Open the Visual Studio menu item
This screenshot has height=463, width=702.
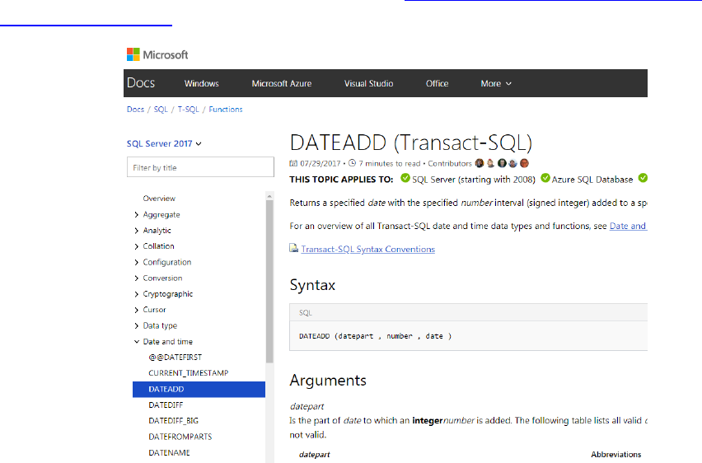[368, 83]
